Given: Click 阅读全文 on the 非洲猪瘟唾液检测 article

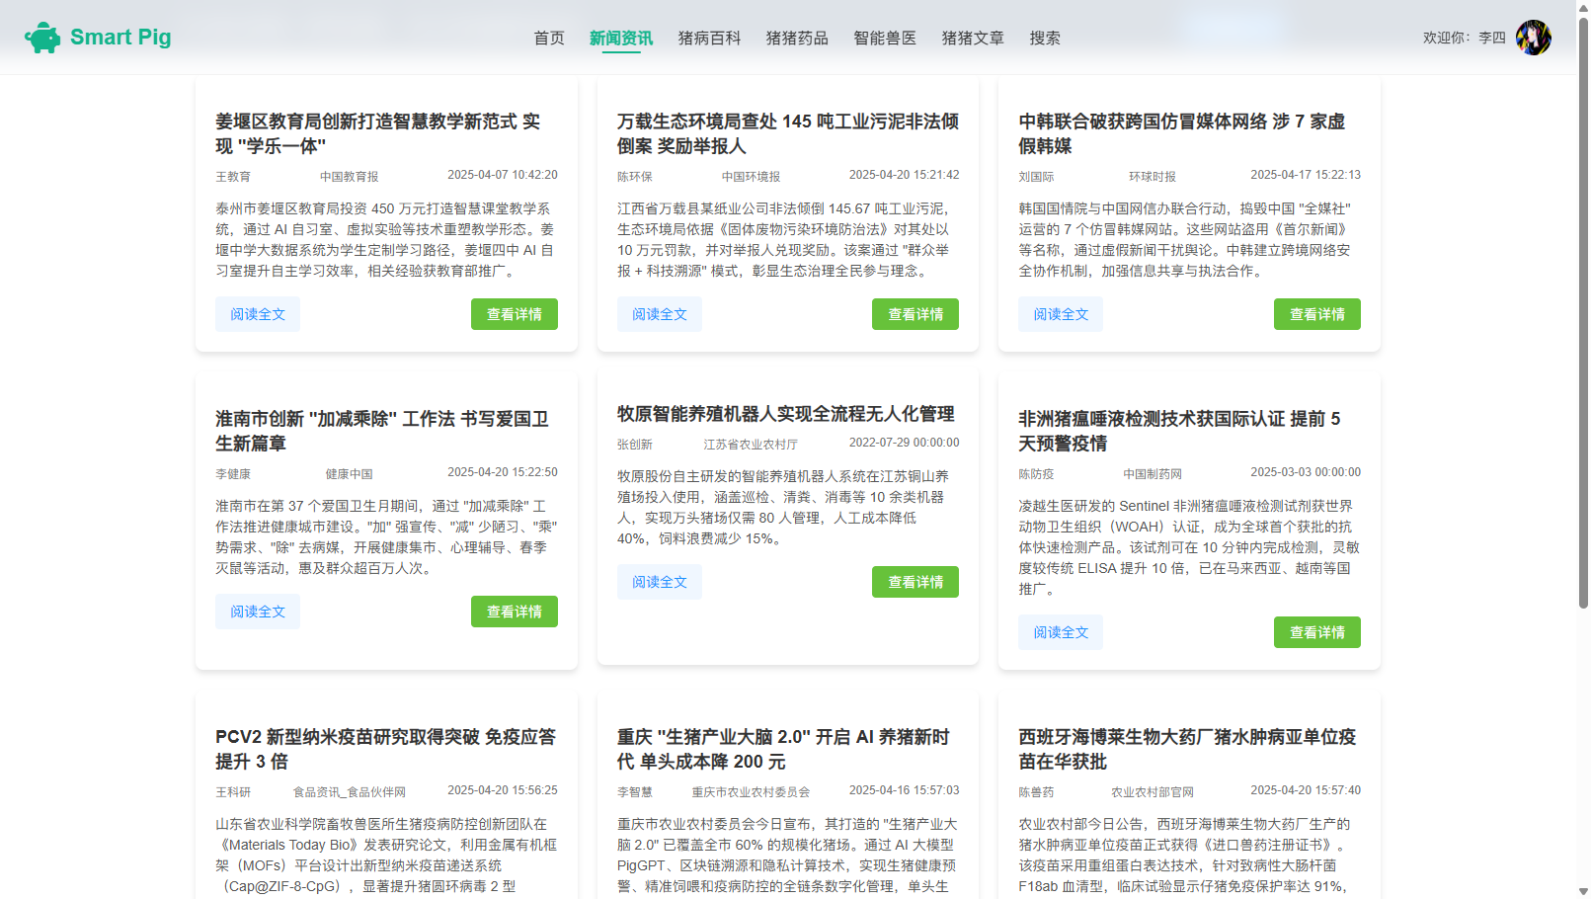Looking at the screenshot, I should click(x=1061, y=632).
